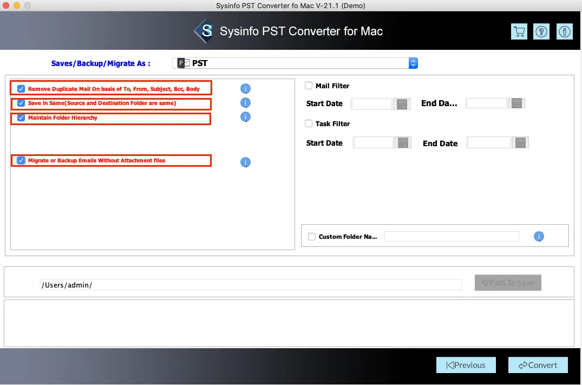
Task: Click the Convert button
Action: click(538, 365)
